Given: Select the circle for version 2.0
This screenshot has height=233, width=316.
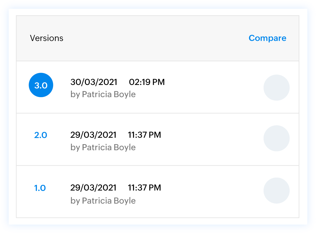Looking at the screenshot, I should coord(276,138).
